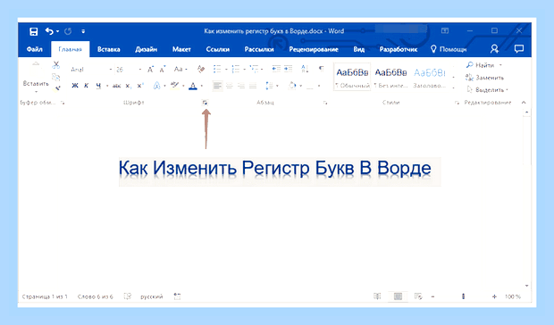554x325 pixels.
Task: Open the Вид tab
Action: click(x=358, y=49)
